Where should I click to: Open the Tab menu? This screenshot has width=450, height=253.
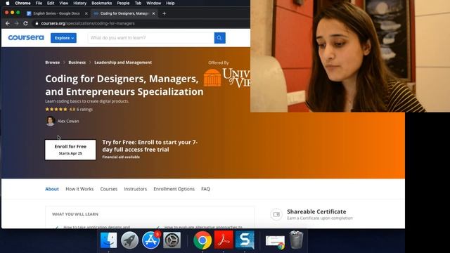pyautogui.click(x=138, y=3)
